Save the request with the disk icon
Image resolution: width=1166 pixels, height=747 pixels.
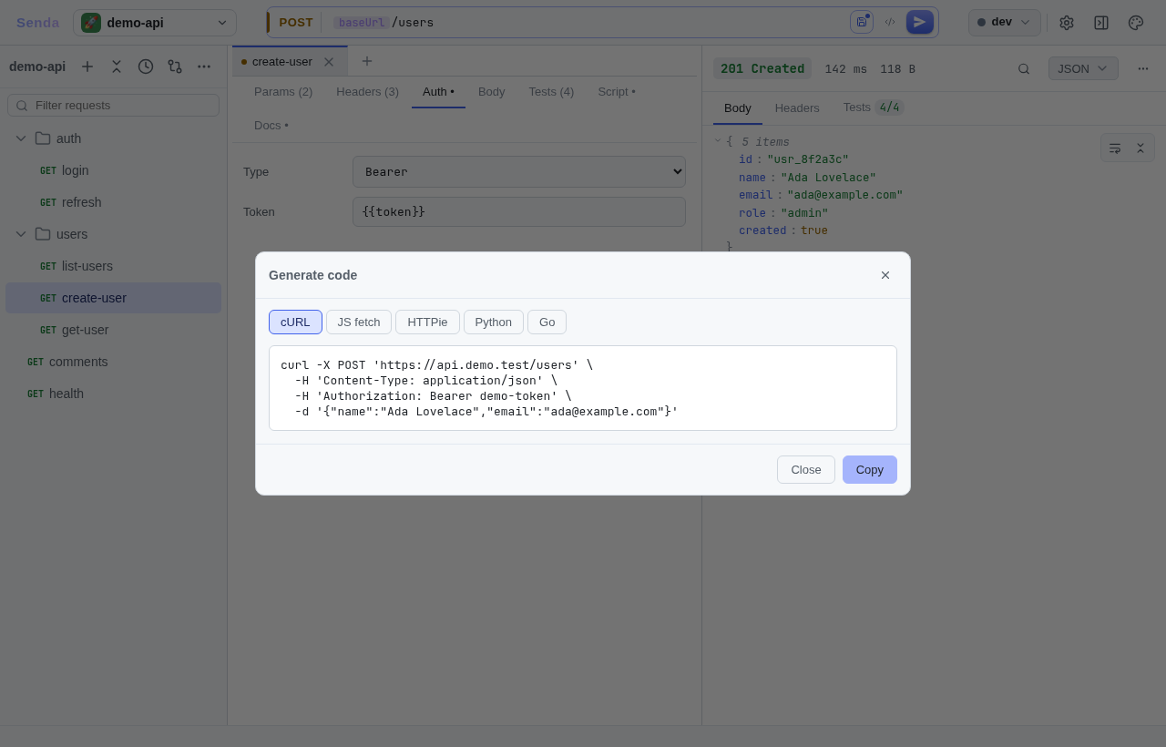tap(862, 22)
